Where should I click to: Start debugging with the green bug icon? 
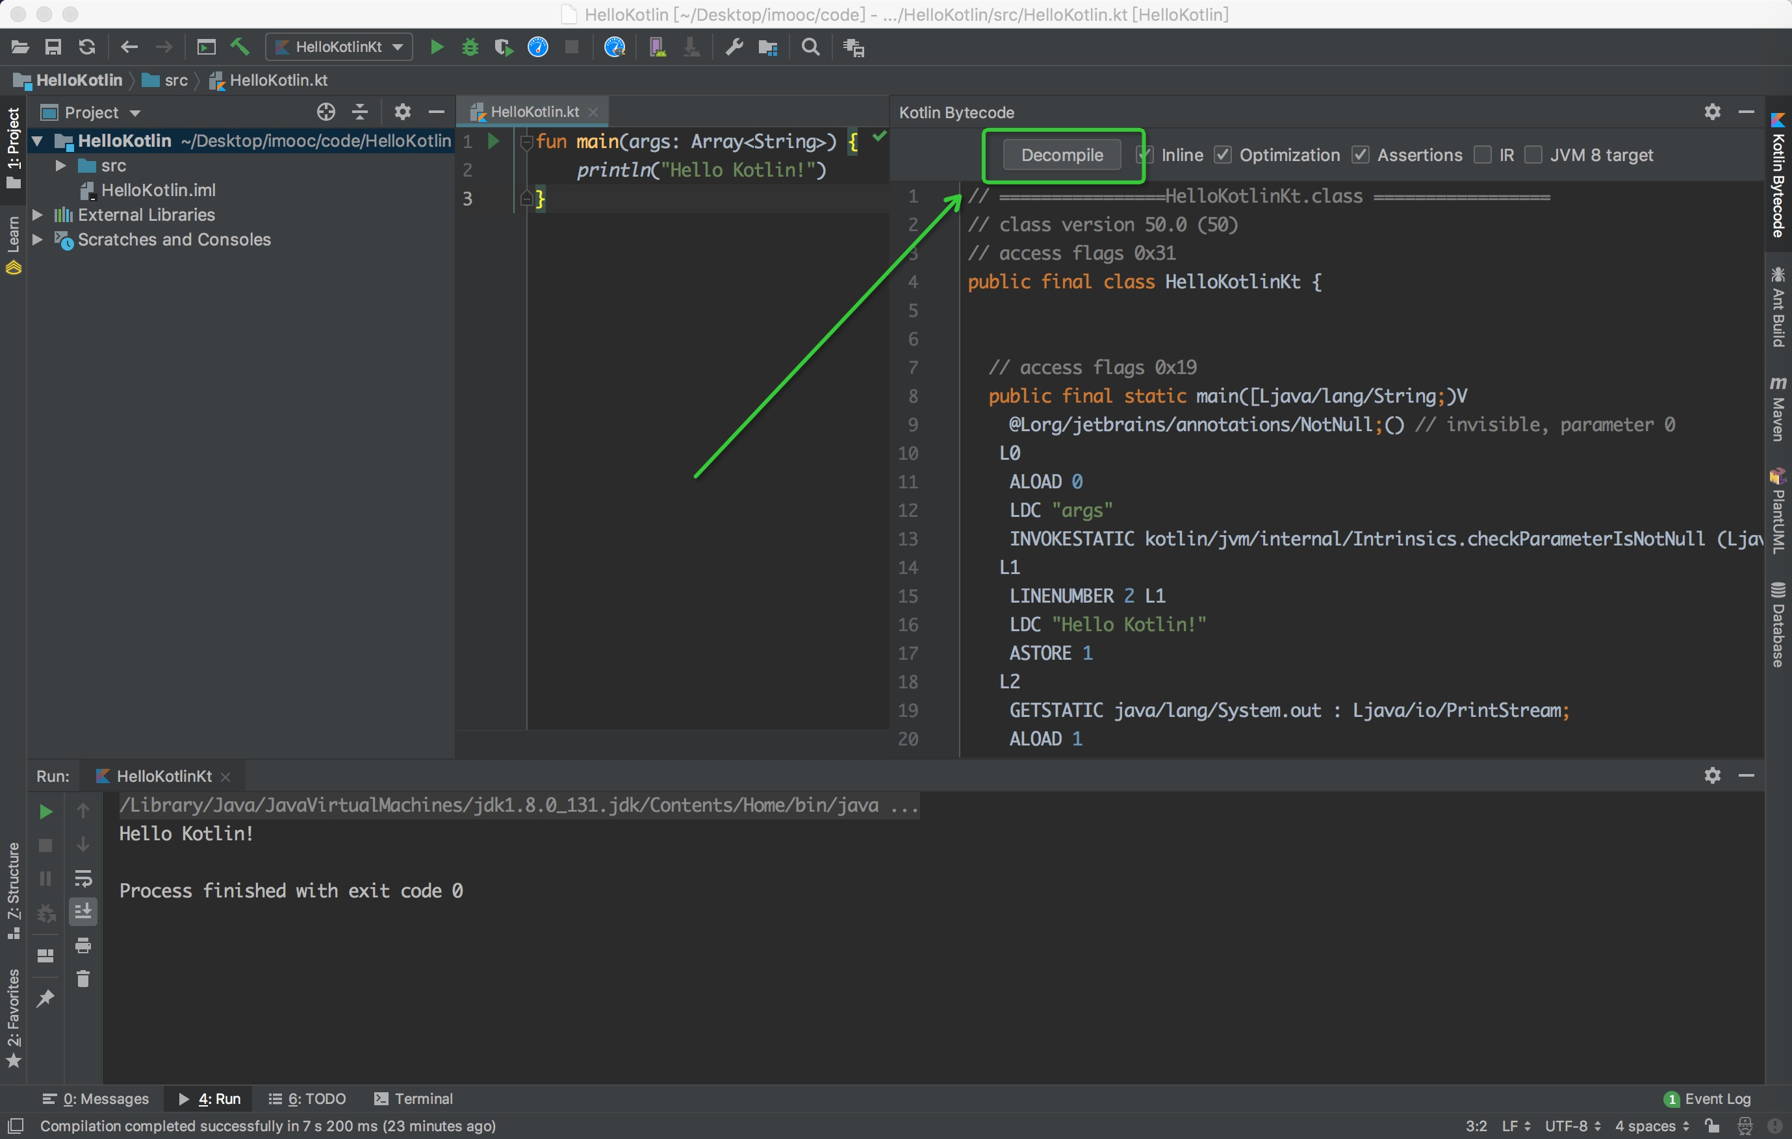pos(470,47)
